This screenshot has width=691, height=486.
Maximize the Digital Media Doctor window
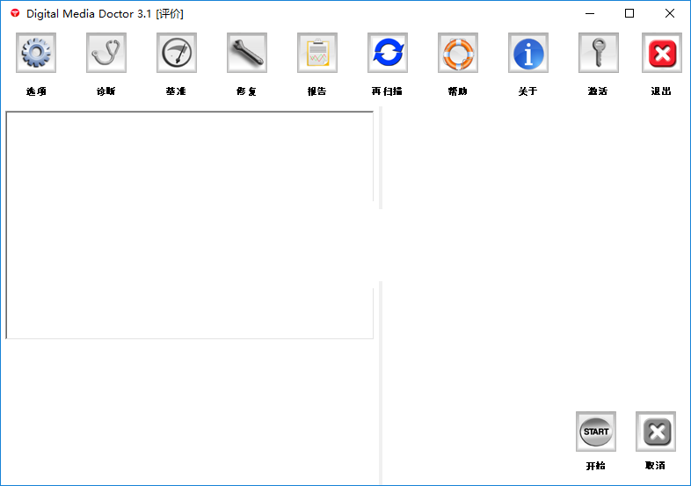point(629,13)
